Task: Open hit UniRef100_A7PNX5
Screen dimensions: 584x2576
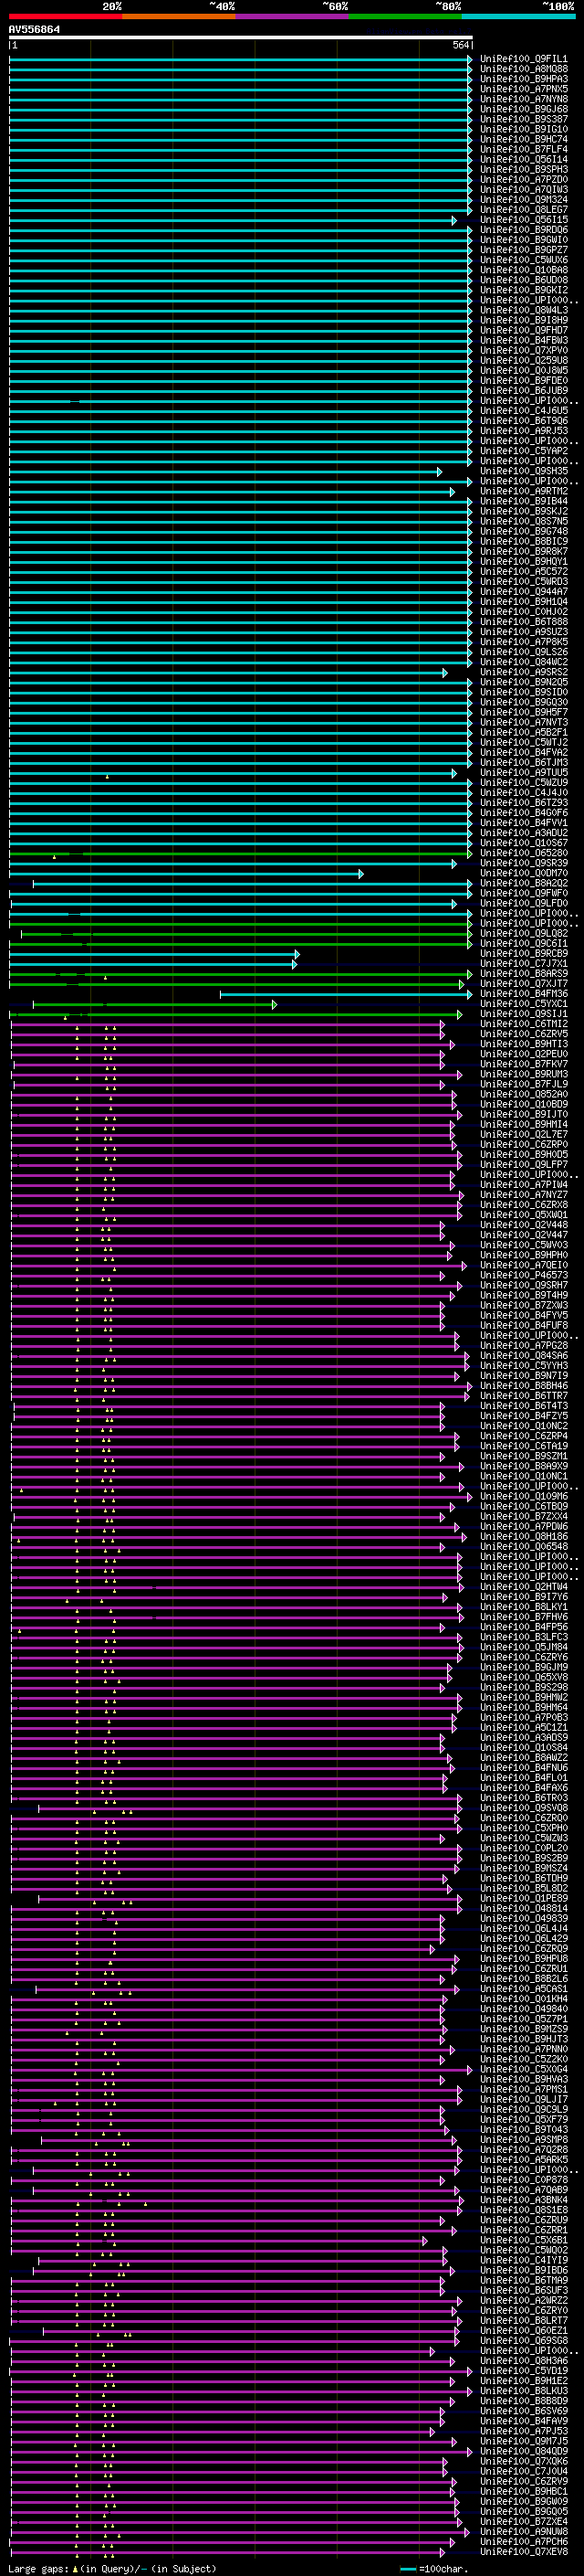Action: (524, 89)
